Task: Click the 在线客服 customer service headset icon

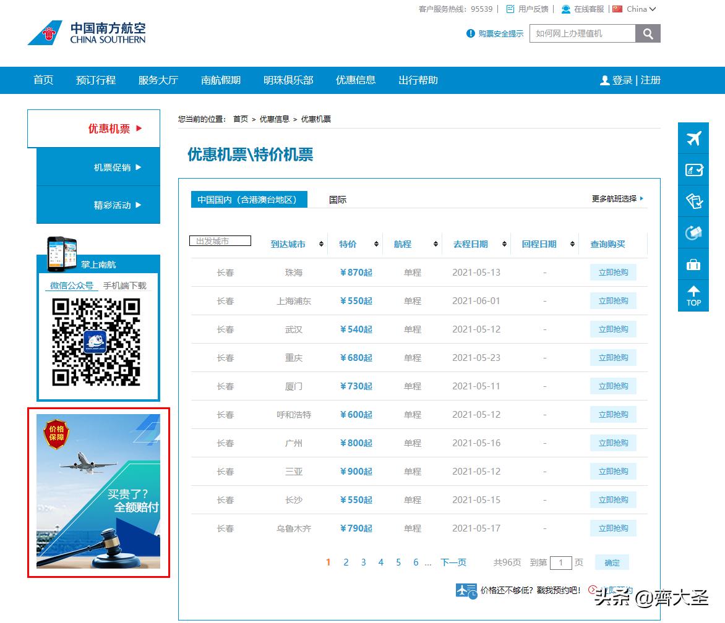Action: [565, 9]
